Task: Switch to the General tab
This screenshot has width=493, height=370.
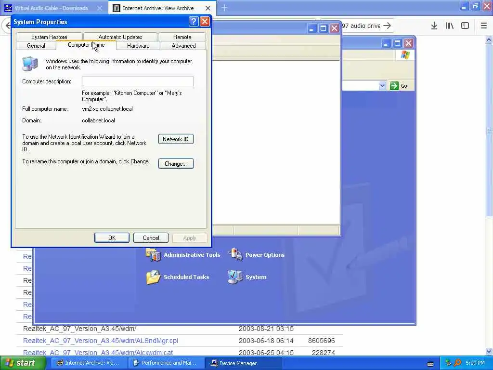Action: point(36,46)
